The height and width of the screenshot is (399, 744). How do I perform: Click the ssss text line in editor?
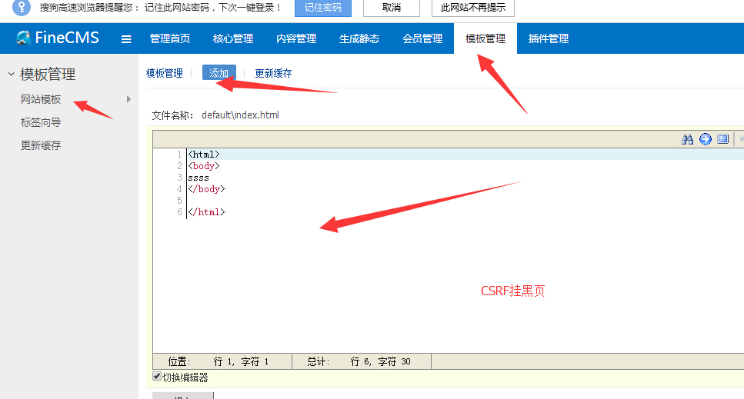199,178
